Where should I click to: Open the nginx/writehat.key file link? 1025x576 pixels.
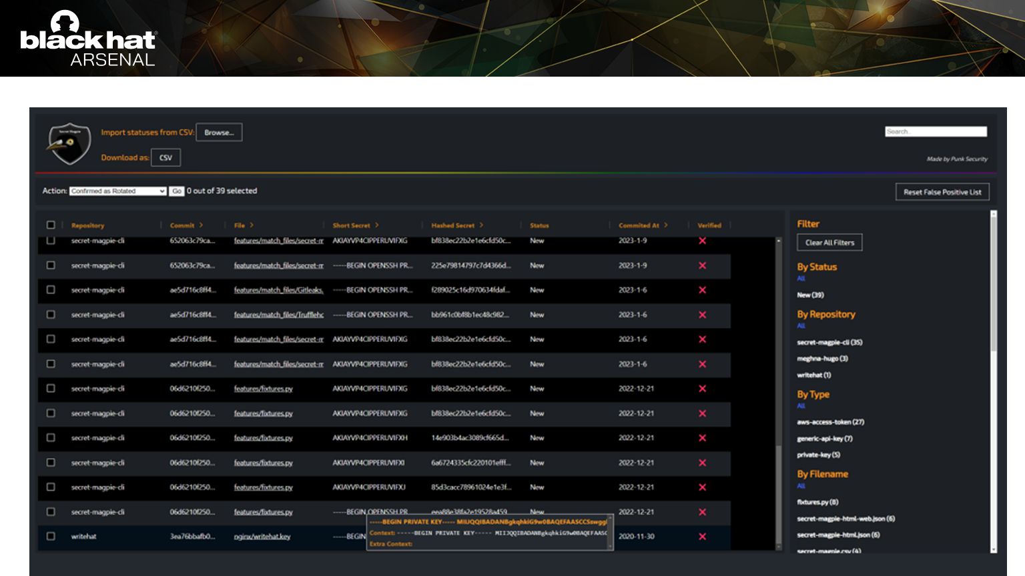(261, 536)
